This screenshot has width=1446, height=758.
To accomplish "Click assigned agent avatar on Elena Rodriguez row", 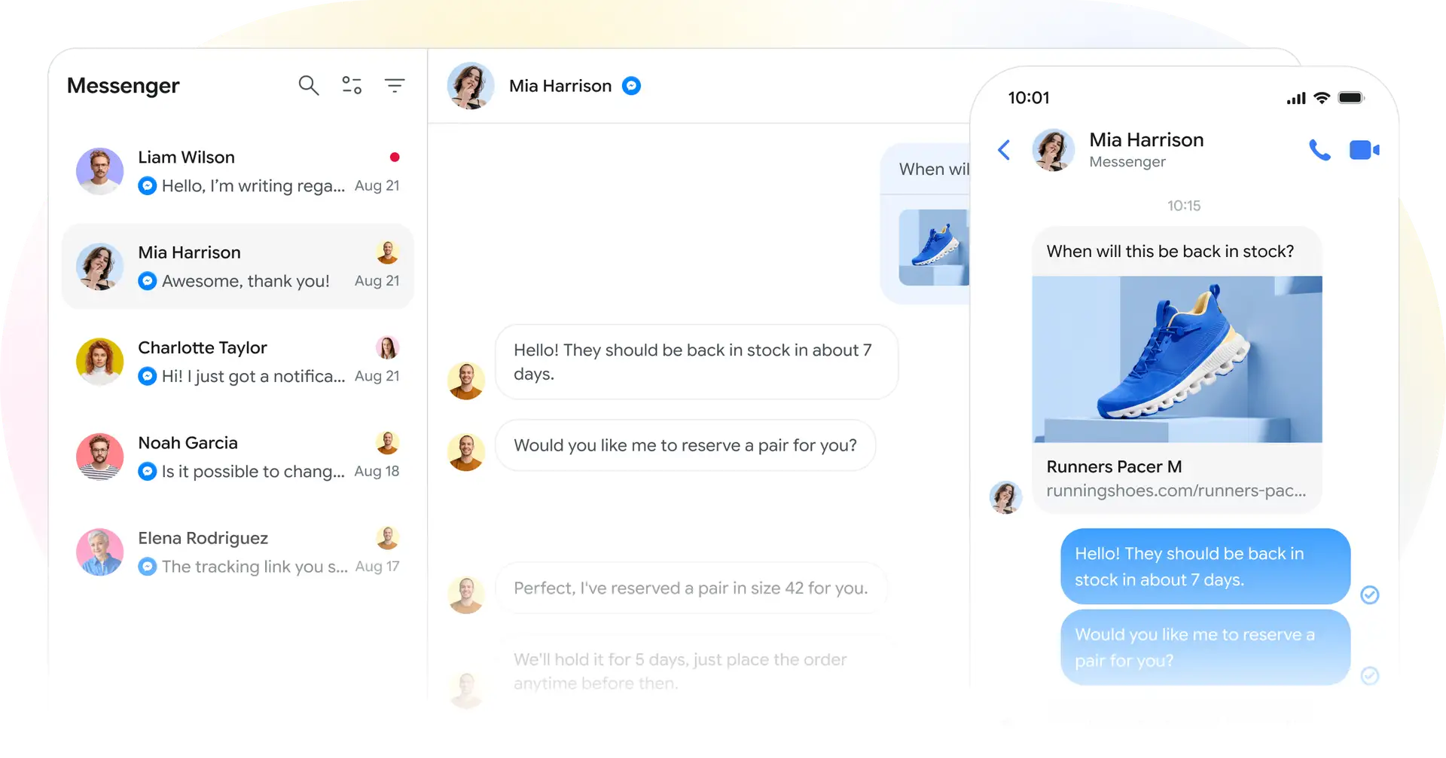I will pos(387,537).
